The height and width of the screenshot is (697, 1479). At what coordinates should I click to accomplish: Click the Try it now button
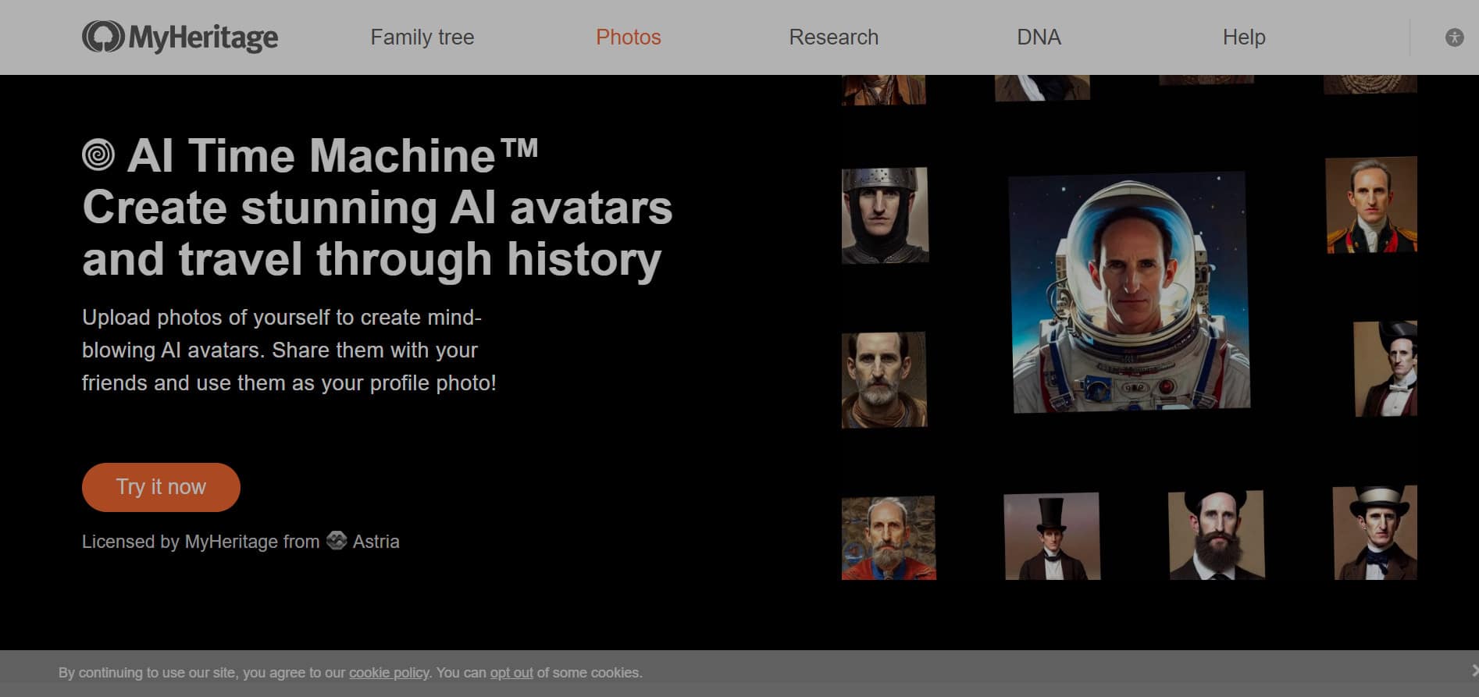161,487
